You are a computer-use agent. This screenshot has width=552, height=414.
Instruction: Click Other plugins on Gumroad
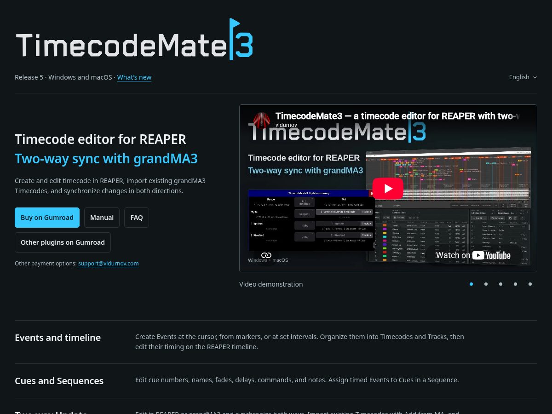point(63,242)
